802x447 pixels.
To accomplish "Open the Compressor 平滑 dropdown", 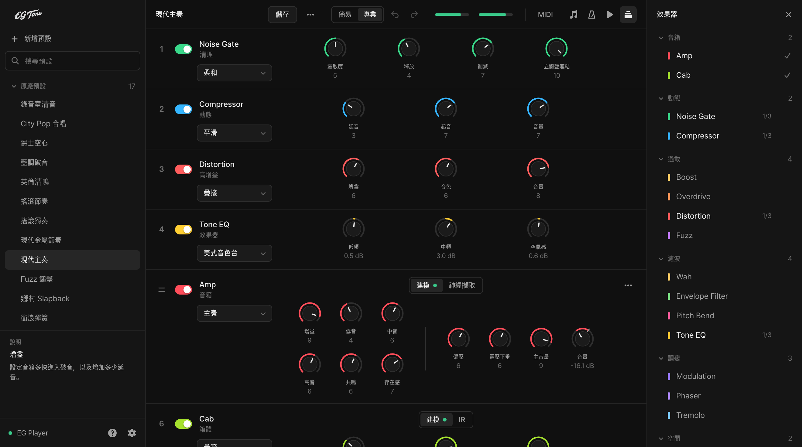I will (235, 133).
